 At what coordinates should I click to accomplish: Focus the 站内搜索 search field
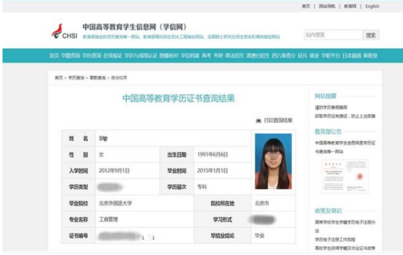tap(333, 35)
